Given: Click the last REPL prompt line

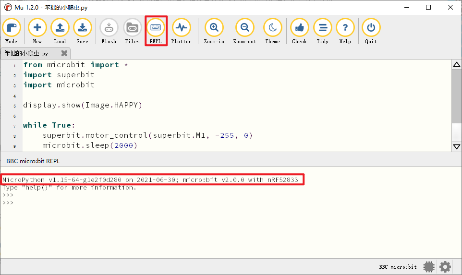Looking at the screenshot, I should coord(8,203).
